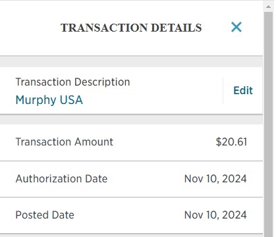Open the Murphy USA merchant link
276x237 pixels.
tap(49, 100)
